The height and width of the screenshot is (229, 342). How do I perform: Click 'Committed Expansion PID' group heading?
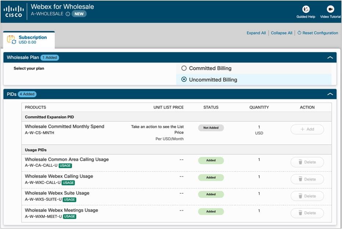pos(49,117)
